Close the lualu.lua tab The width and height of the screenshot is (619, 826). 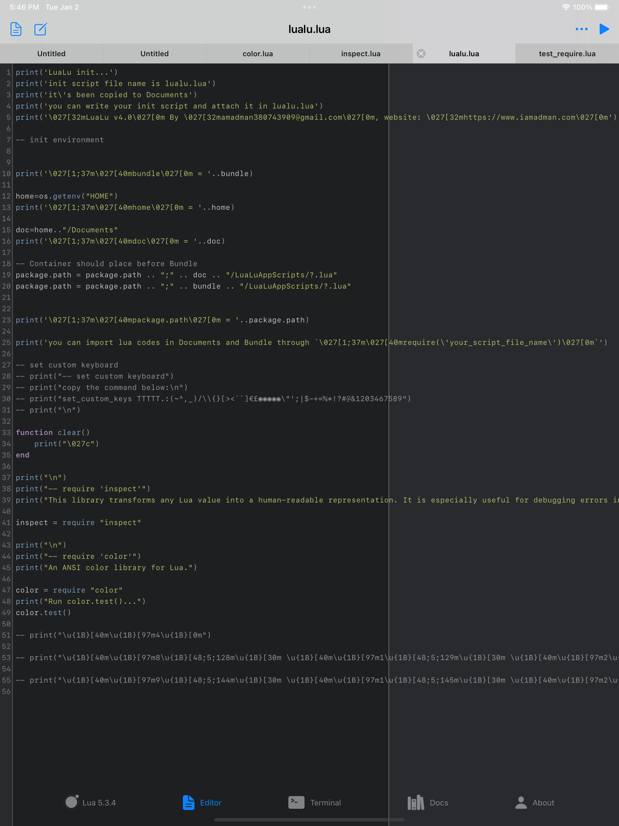[x=421, y=54]
